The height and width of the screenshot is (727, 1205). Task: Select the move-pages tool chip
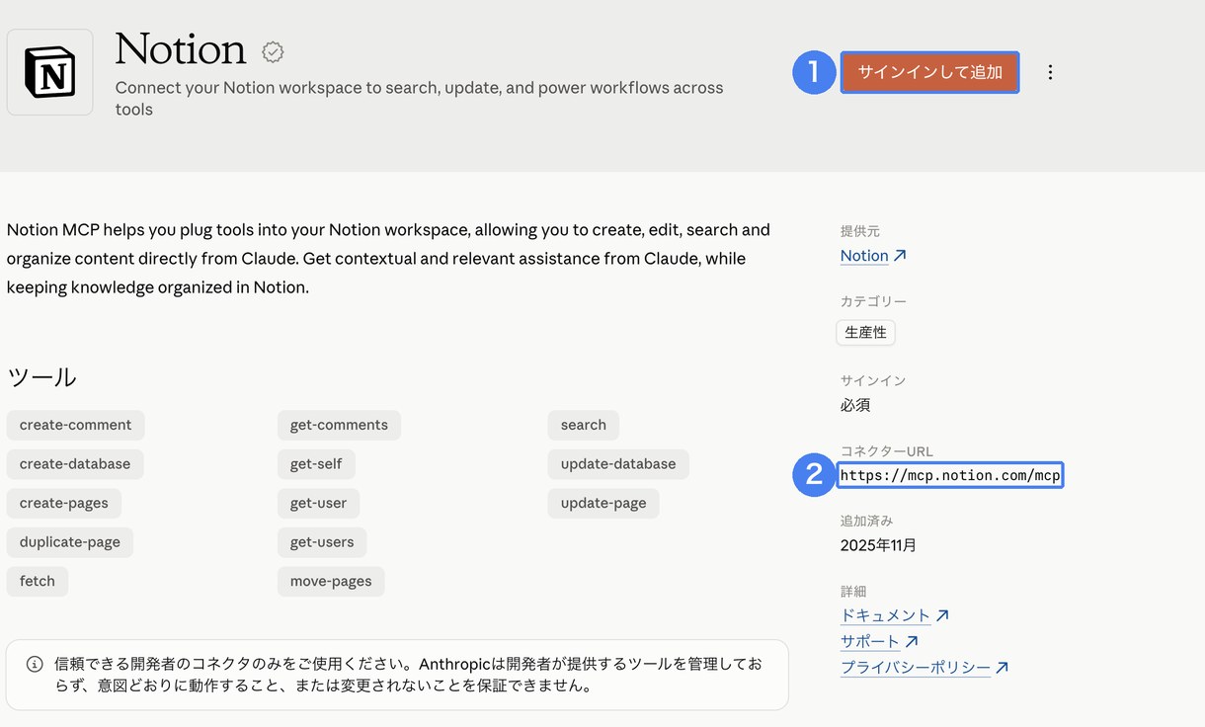(x=331, y=581)
